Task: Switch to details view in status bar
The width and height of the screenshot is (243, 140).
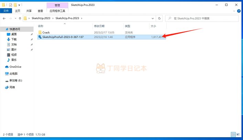Action: point(233,135)
